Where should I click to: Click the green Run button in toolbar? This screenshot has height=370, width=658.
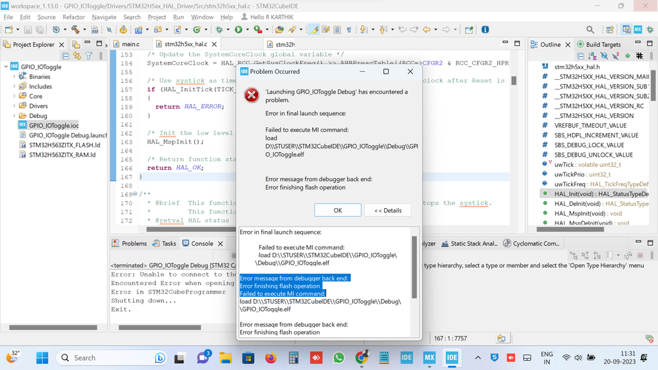pyautogui.click(x=238, y=30)
